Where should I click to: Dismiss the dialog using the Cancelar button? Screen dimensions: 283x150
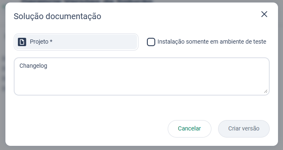point(189,129)
